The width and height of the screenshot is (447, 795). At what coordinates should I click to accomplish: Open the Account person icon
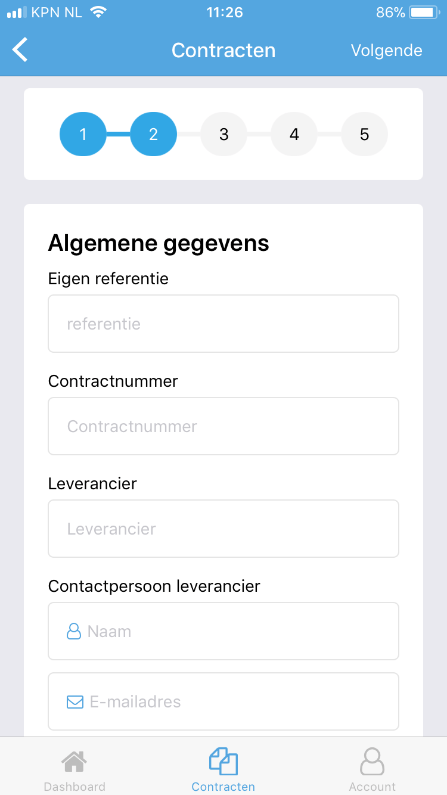(372, 761)
